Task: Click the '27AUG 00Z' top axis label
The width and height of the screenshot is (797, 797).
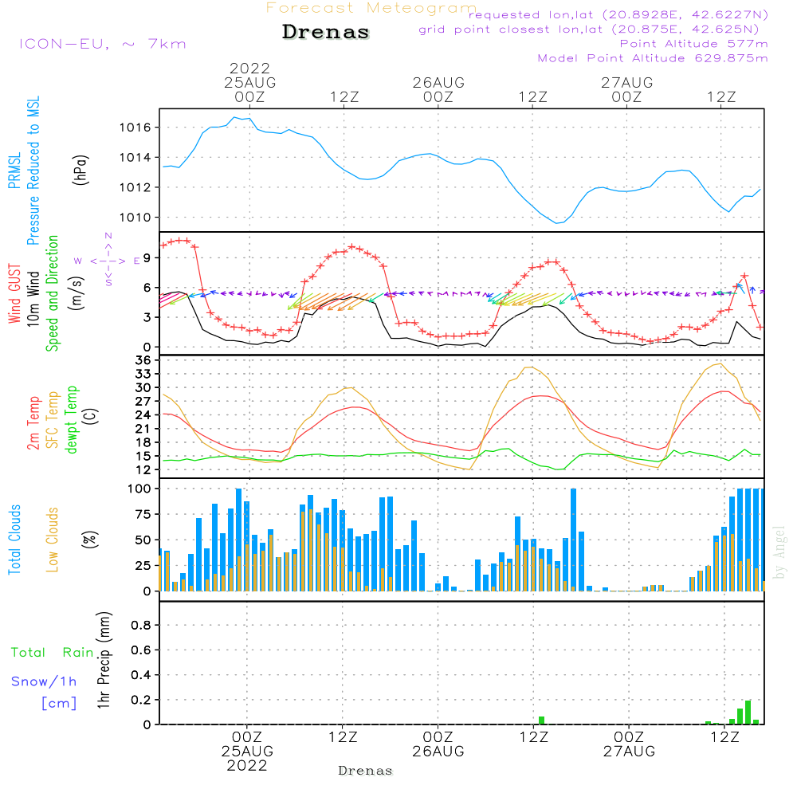Action: 626,89
